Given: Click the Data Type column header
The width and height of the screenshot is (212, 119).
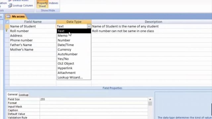Looking at the screenshot, I should click(74, 22).
